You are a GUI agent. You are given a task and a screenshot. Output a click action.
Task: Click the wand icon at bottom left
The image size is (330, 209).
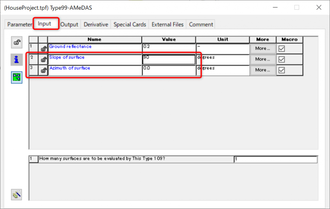pyautogui.click(x=17, y=194)
